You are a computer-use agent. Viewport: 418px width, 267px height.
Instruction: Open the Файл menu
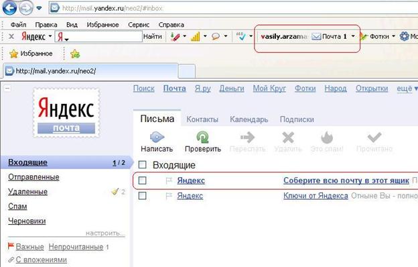pyautogui.click(x=18, y=25)
